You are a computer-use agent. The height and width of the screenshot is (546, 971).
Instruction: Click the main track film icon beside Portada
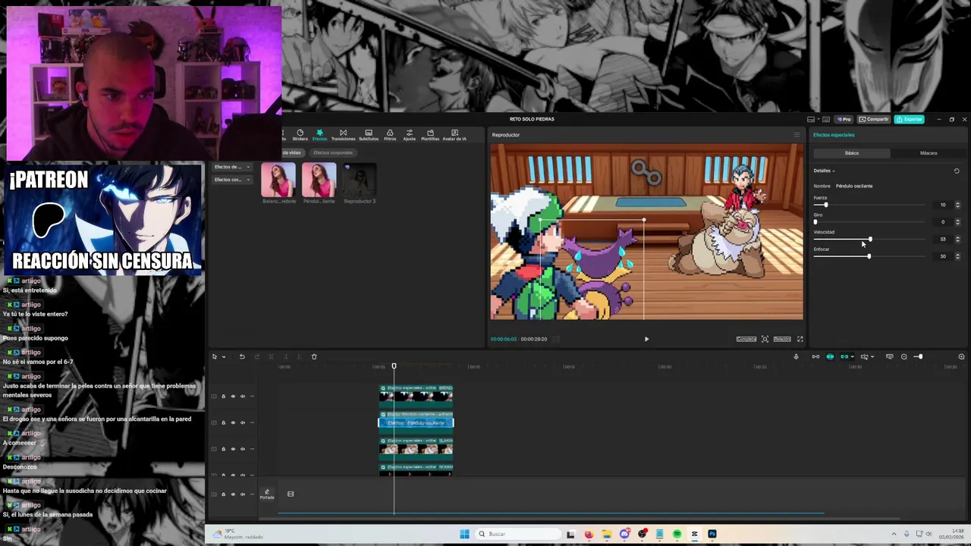point(291,494)
